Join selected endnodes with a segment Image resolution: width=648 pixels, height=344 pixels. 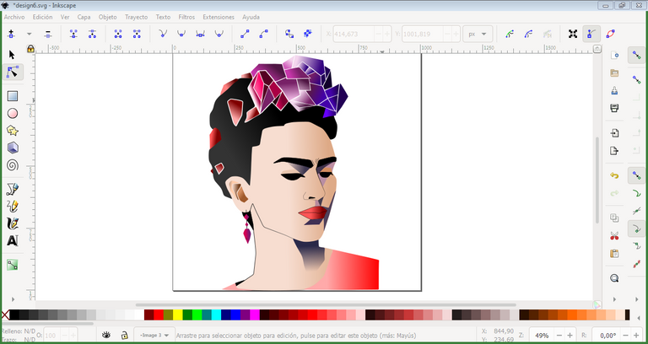[x=118, y=34]
